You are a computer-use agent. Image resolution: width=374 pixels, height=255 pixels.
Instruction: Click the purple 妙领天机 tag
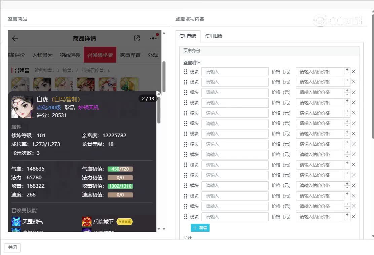pos(88,107)
